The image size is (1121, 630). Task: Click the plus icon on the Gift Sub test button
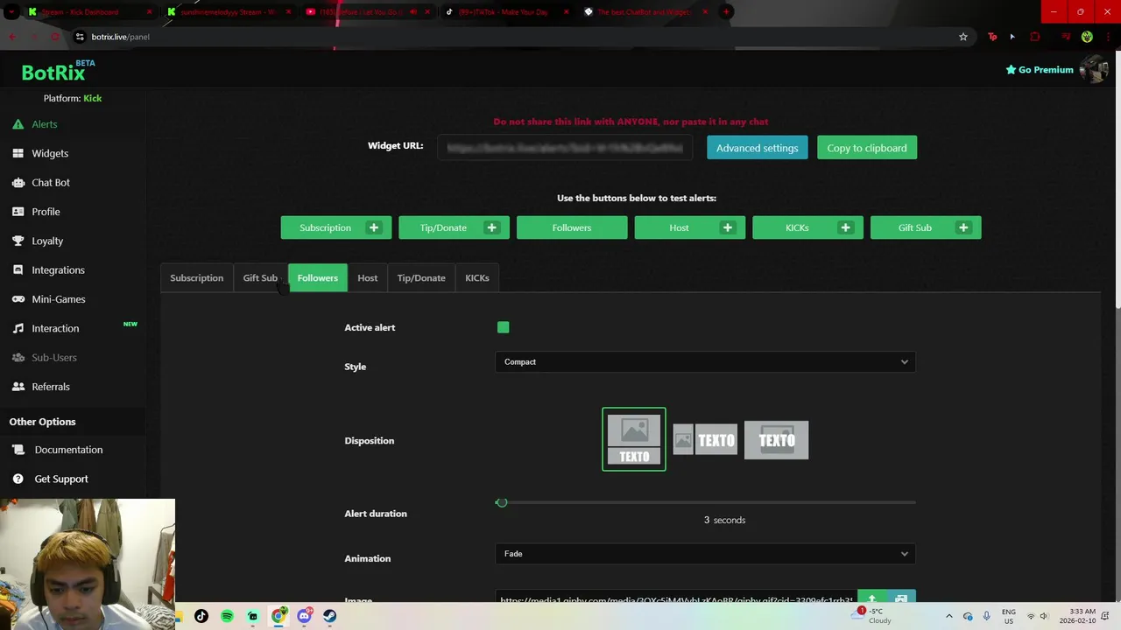tap(963, 227)
